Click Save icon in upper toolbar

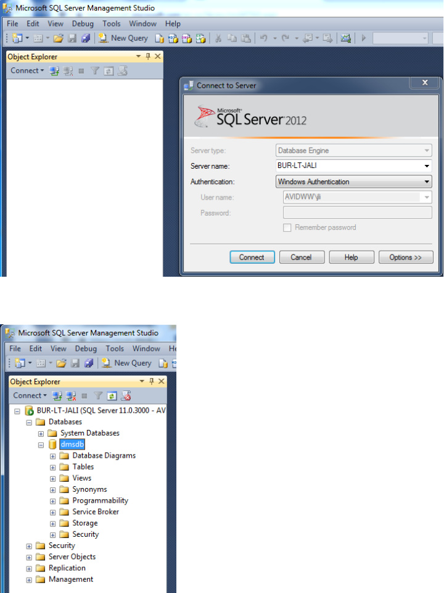(72, 38)
